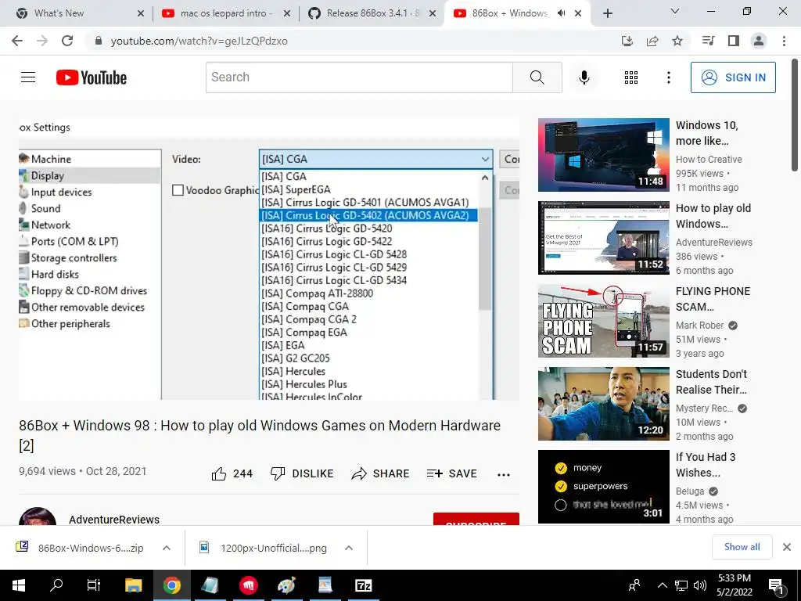The width and height of the screenshot is (801, 601).
Task: Open the YouTube apps grid
Action: point(631,77)
